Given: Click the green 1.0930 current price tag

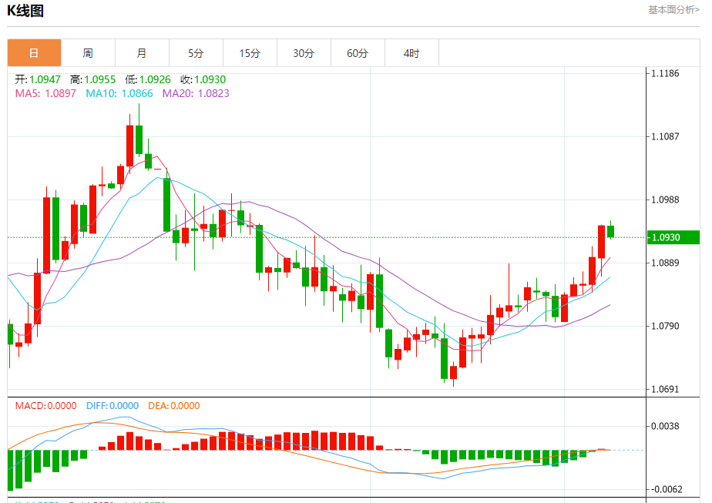Looking at the screenshot, I should click(x=673, y=237).
